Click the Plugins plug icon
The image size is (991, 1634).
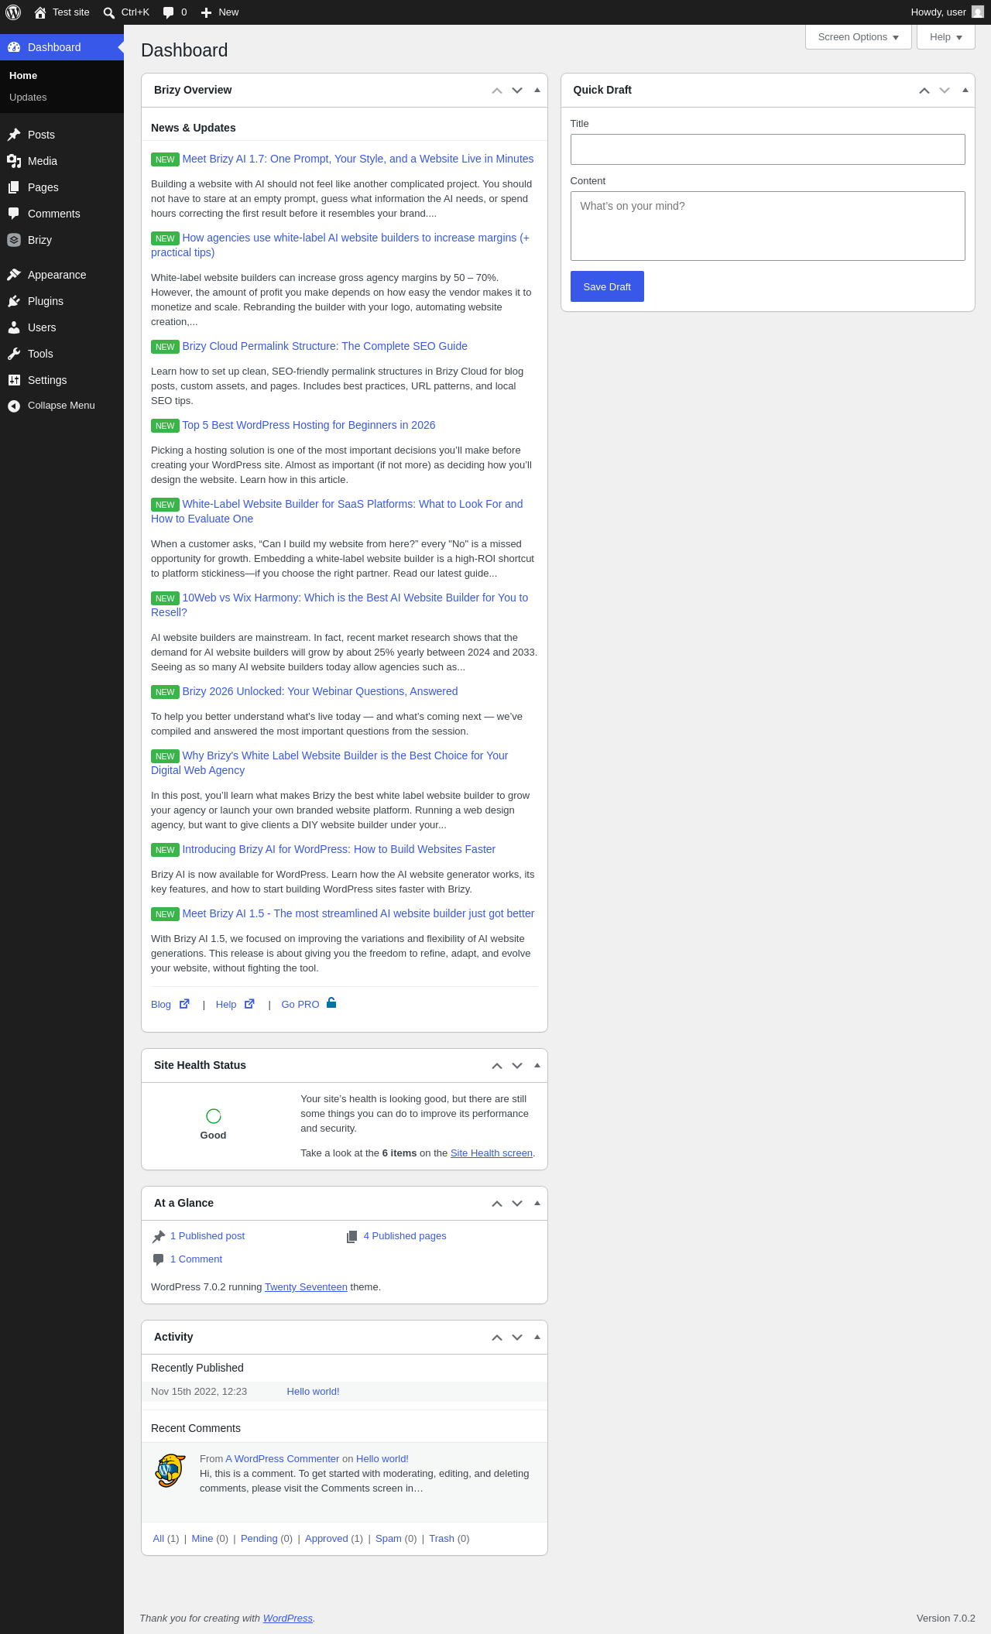[x=14, y=301]
